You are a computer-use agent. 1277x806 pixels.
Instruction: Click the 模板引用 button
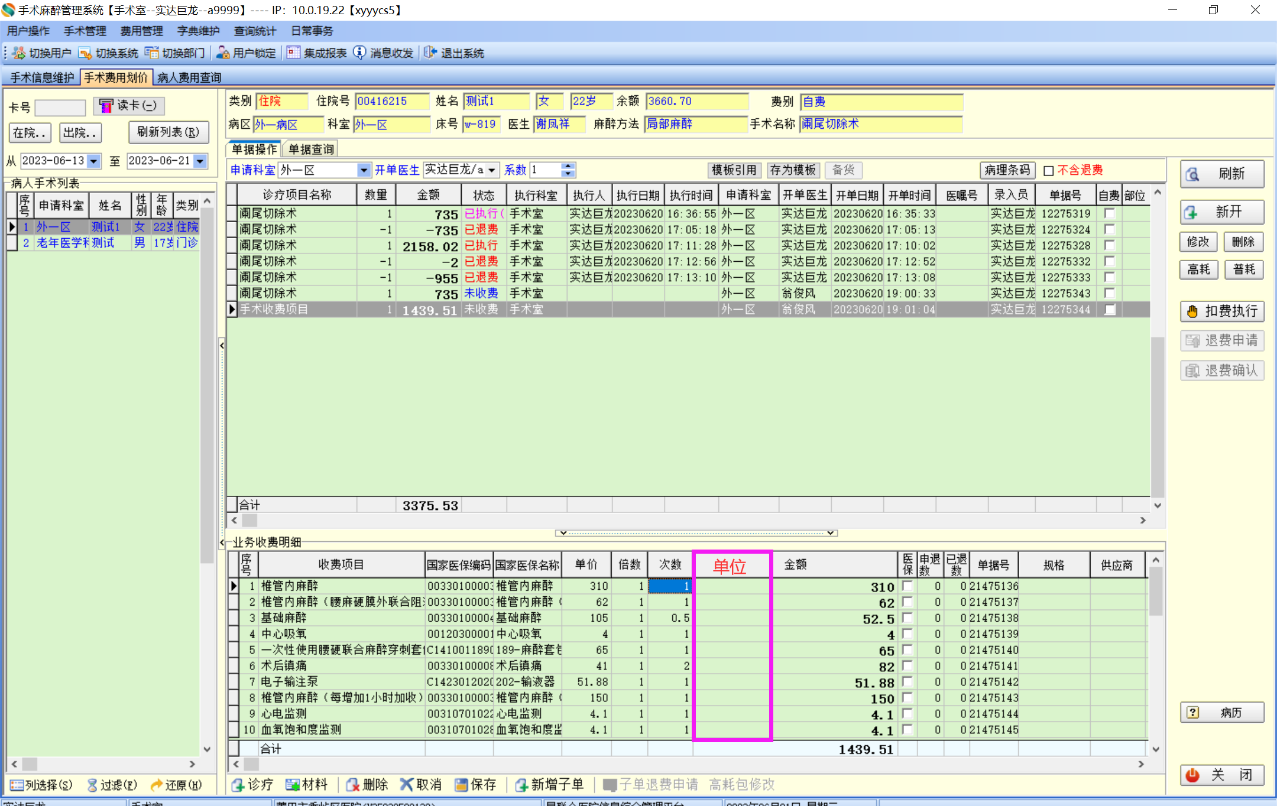734,170
